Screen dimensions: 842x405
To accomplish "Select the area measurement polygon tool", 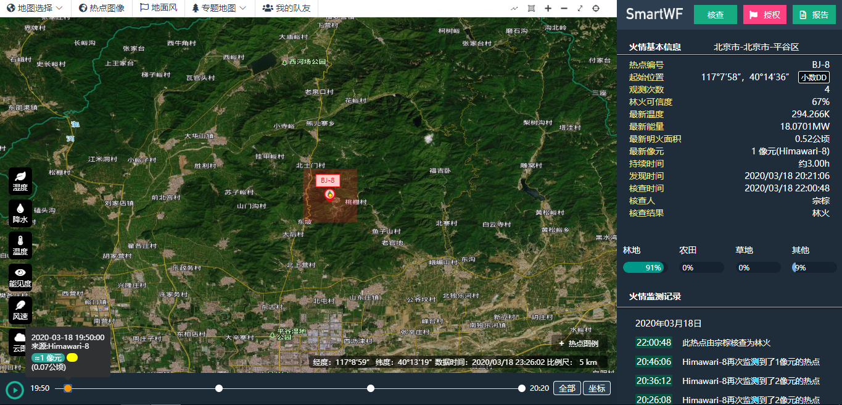I will [x=532, y=9].
